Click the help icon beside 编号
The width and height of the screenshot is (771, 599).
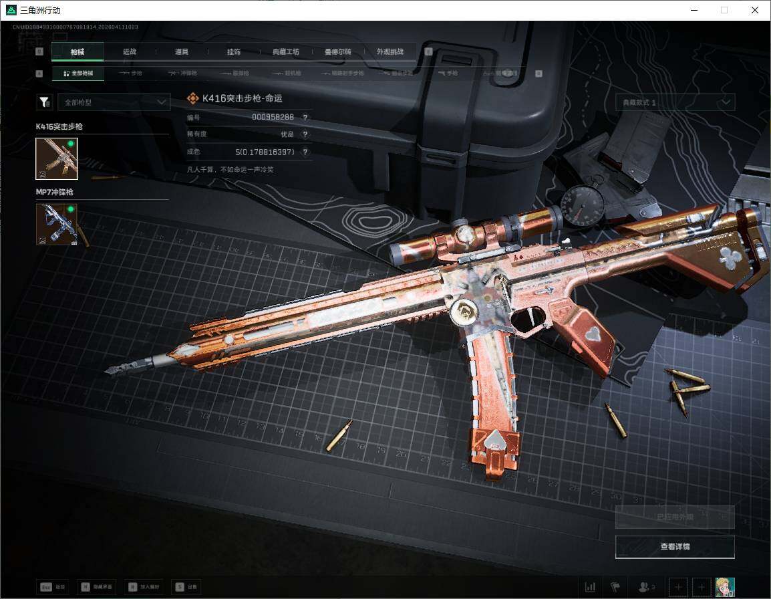click(x=305, y=117)
